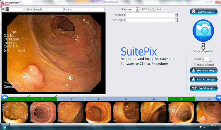Open the Sex dropdown
Viewport: 221px width, 130px height.
(138, 9)
